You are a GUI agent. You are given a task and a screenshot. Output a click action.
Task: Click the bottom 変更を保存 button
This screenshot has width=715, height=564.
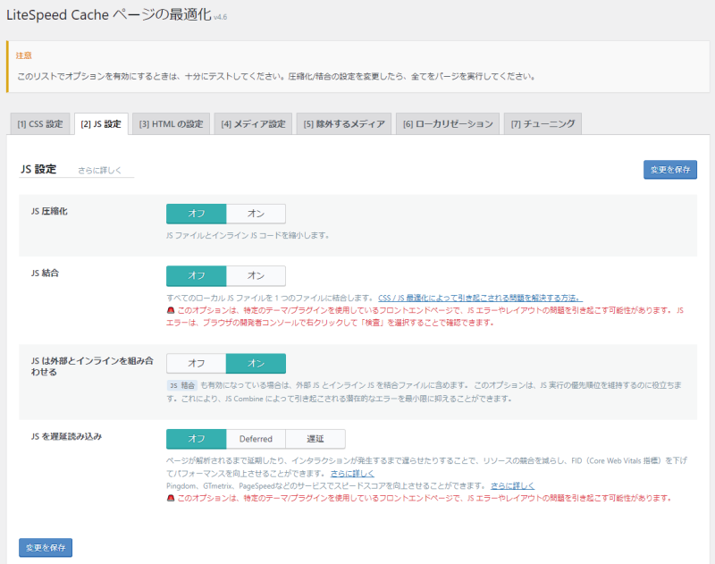pos(46,547)
